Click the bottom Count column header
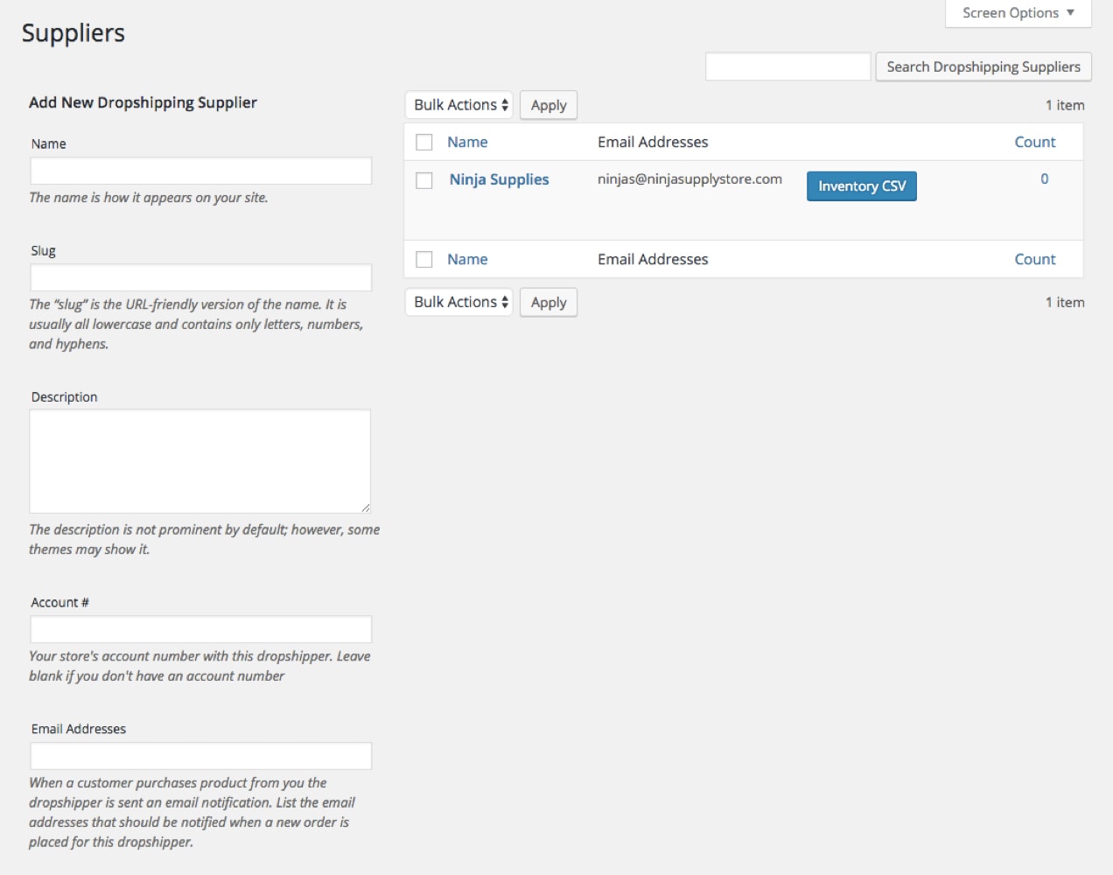The height and width of the screenshot is (875, 1113). pyautogui.click(x=1035, y=259)
